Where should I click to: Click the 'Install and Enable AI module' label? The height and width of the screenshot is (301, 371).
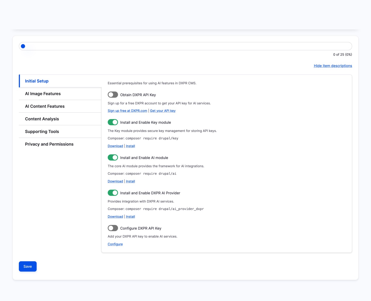[144, 158]
